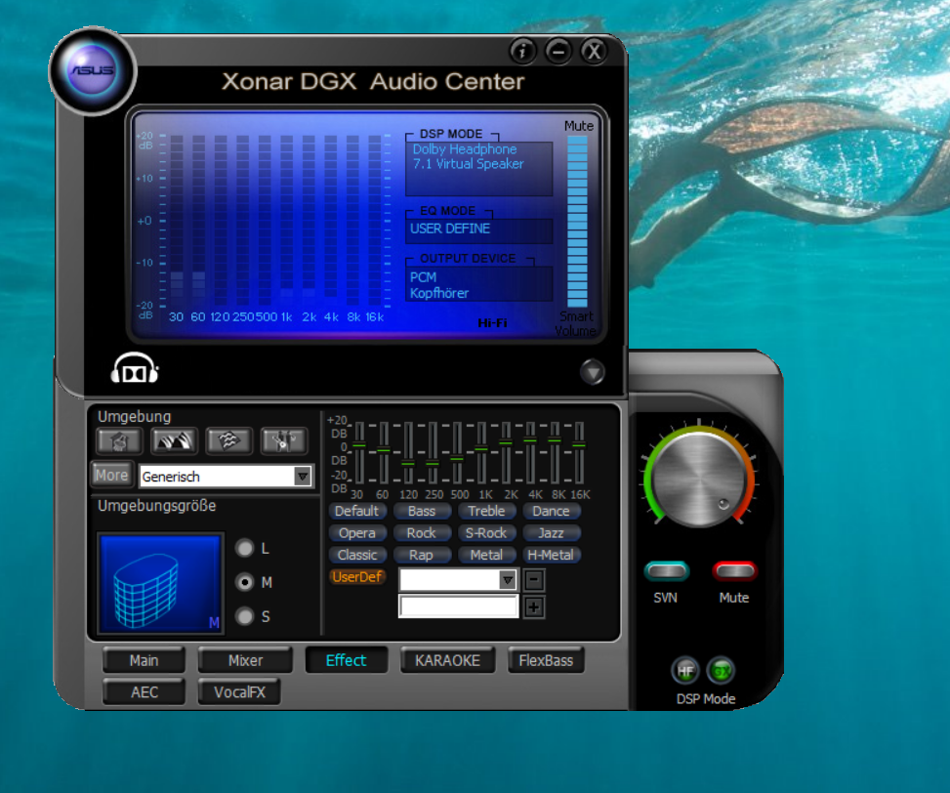Viewport: 950px width, 793px height.
Task: Switch to the Main tab
Action: 145,660
